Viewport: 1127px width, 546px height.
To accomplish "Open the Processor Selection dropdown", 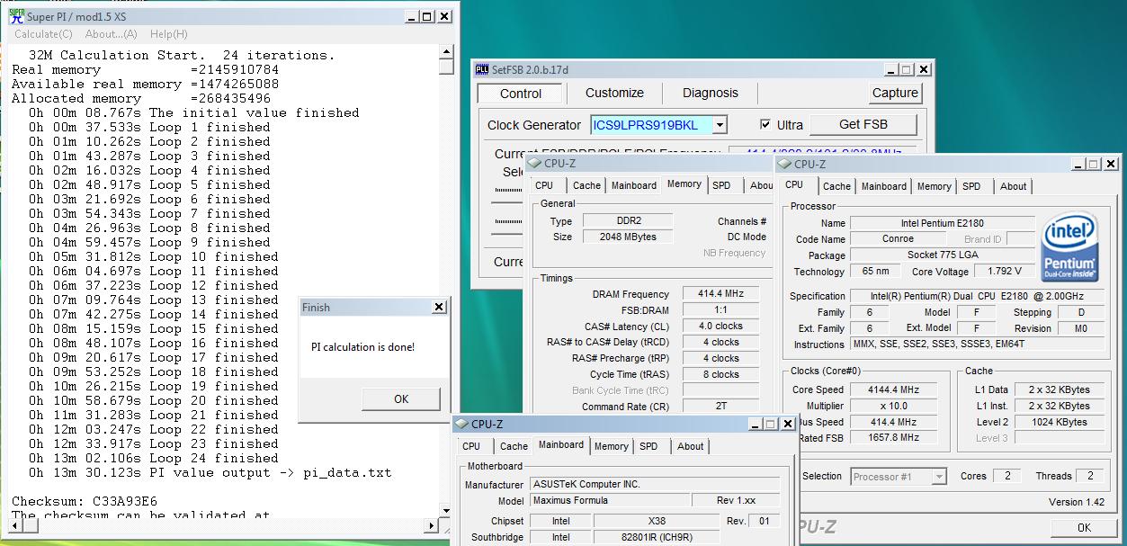I will (939, 477).
